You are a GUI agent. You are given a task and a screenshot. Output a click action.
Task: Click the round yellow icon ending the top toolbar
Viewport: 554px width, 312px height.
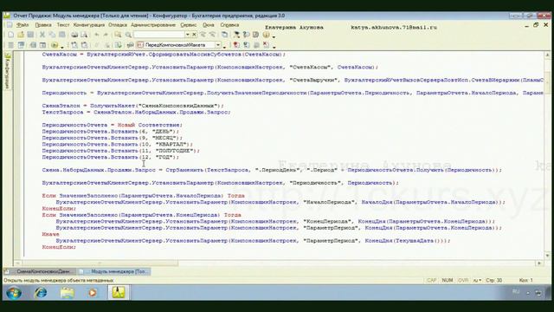[x=266, y=35]
